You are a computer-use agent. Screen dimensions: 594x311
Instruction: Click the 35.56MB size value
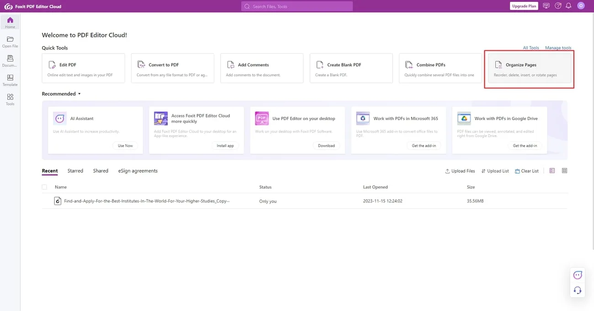pyautogui.click(x=475, y=201)
